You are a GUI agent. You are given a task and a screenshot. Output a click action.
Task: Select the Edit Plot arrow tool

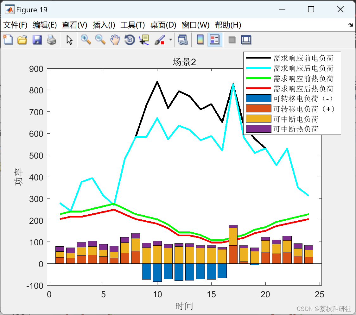[x=69, y=40]
